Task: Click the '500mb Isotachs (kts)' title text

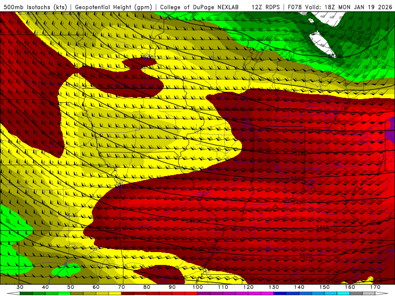Action: click(36, 7)
